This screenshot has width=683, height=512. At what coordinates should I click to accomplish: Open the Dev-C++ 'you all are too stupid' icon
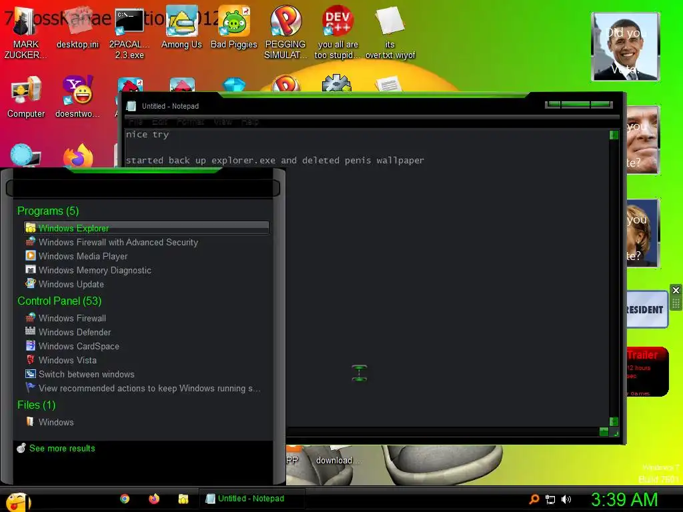(337, 33)
